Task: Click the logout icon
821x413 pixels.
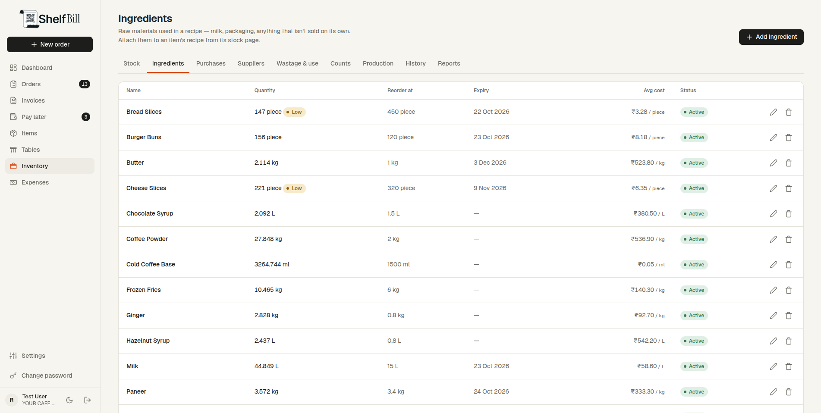Action: click(x=88, y=400)
